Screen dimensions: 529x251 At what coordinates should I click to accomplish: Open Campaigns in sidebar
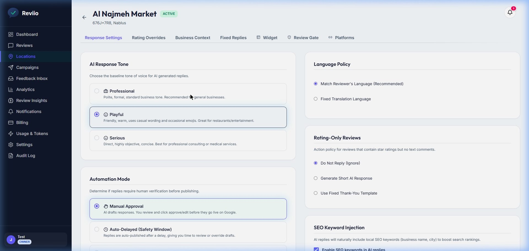click(x=36, y=68)
